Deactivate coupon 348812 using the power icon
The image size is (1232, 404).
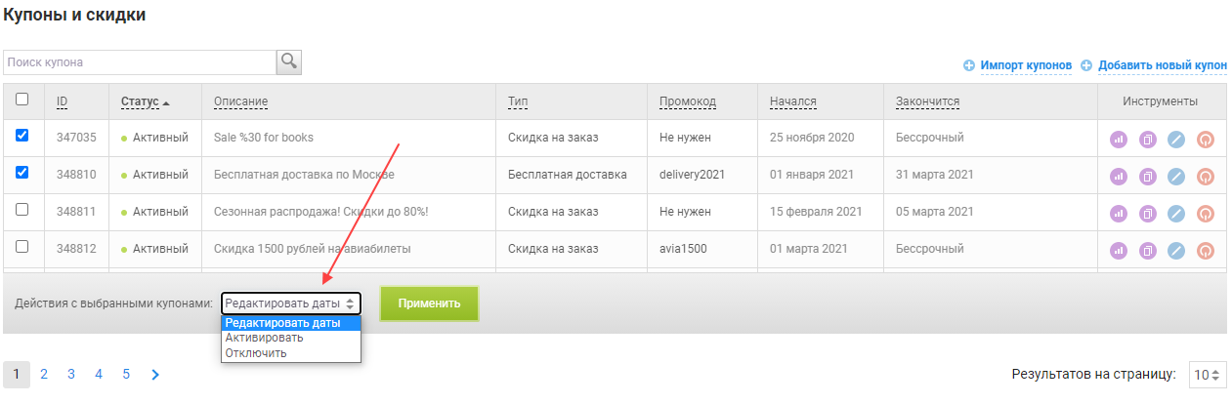(1206, 250)
